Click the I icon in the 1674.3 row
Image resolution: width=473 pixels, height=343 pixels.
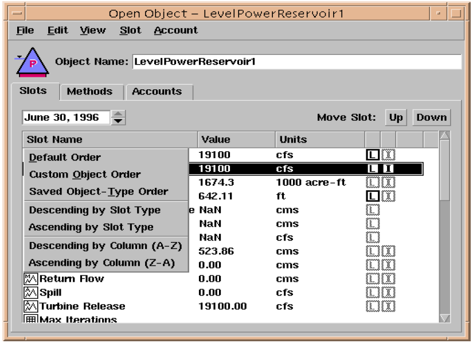(388, 183)
